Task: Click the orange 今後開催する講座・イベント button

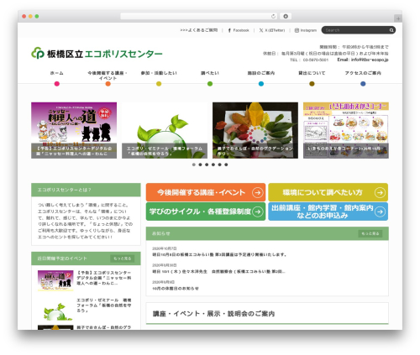Action: click(206, 192)
